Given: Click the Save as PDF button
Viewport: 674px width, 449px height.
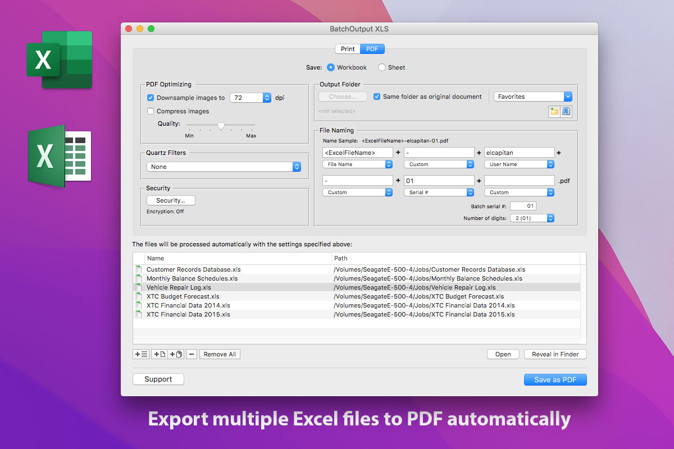Looking at the screenshot, I should [555, 380].
